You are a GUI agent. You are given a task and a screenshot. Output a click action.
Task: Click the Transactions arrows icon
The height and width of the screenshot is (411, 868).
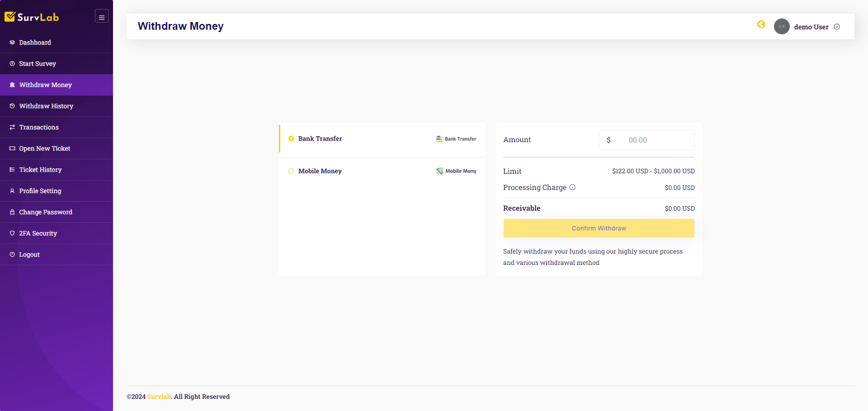click(12, 127)
